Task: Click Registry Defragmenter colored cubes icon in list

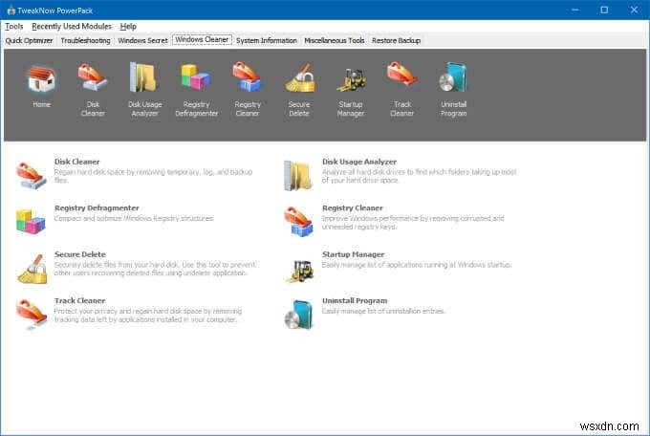Action: coord(31,222)
